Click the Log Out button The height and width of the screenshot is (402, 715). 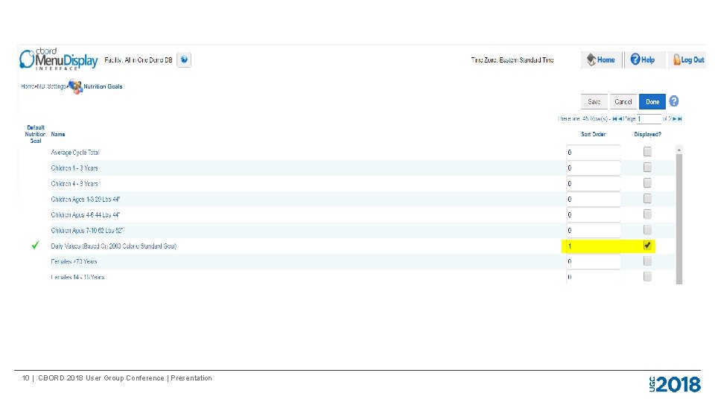click(688, 60)
